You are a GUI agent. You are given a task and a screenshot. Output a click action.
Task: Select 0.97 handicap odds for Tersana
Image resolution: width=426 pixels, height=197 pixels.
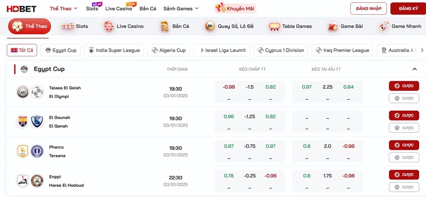271,146
